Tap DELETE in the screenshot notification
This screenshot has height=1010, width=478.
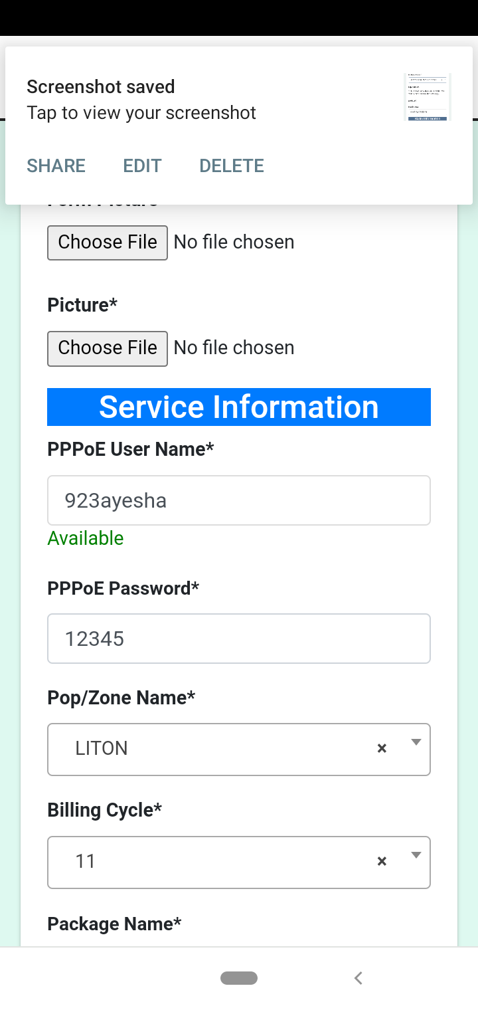[232, 165]
